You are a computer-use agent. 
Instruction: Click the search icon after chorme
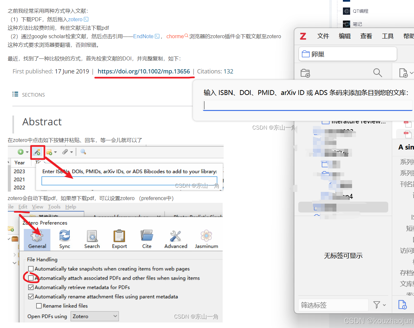pyautogui.click(x=186, y=36)
